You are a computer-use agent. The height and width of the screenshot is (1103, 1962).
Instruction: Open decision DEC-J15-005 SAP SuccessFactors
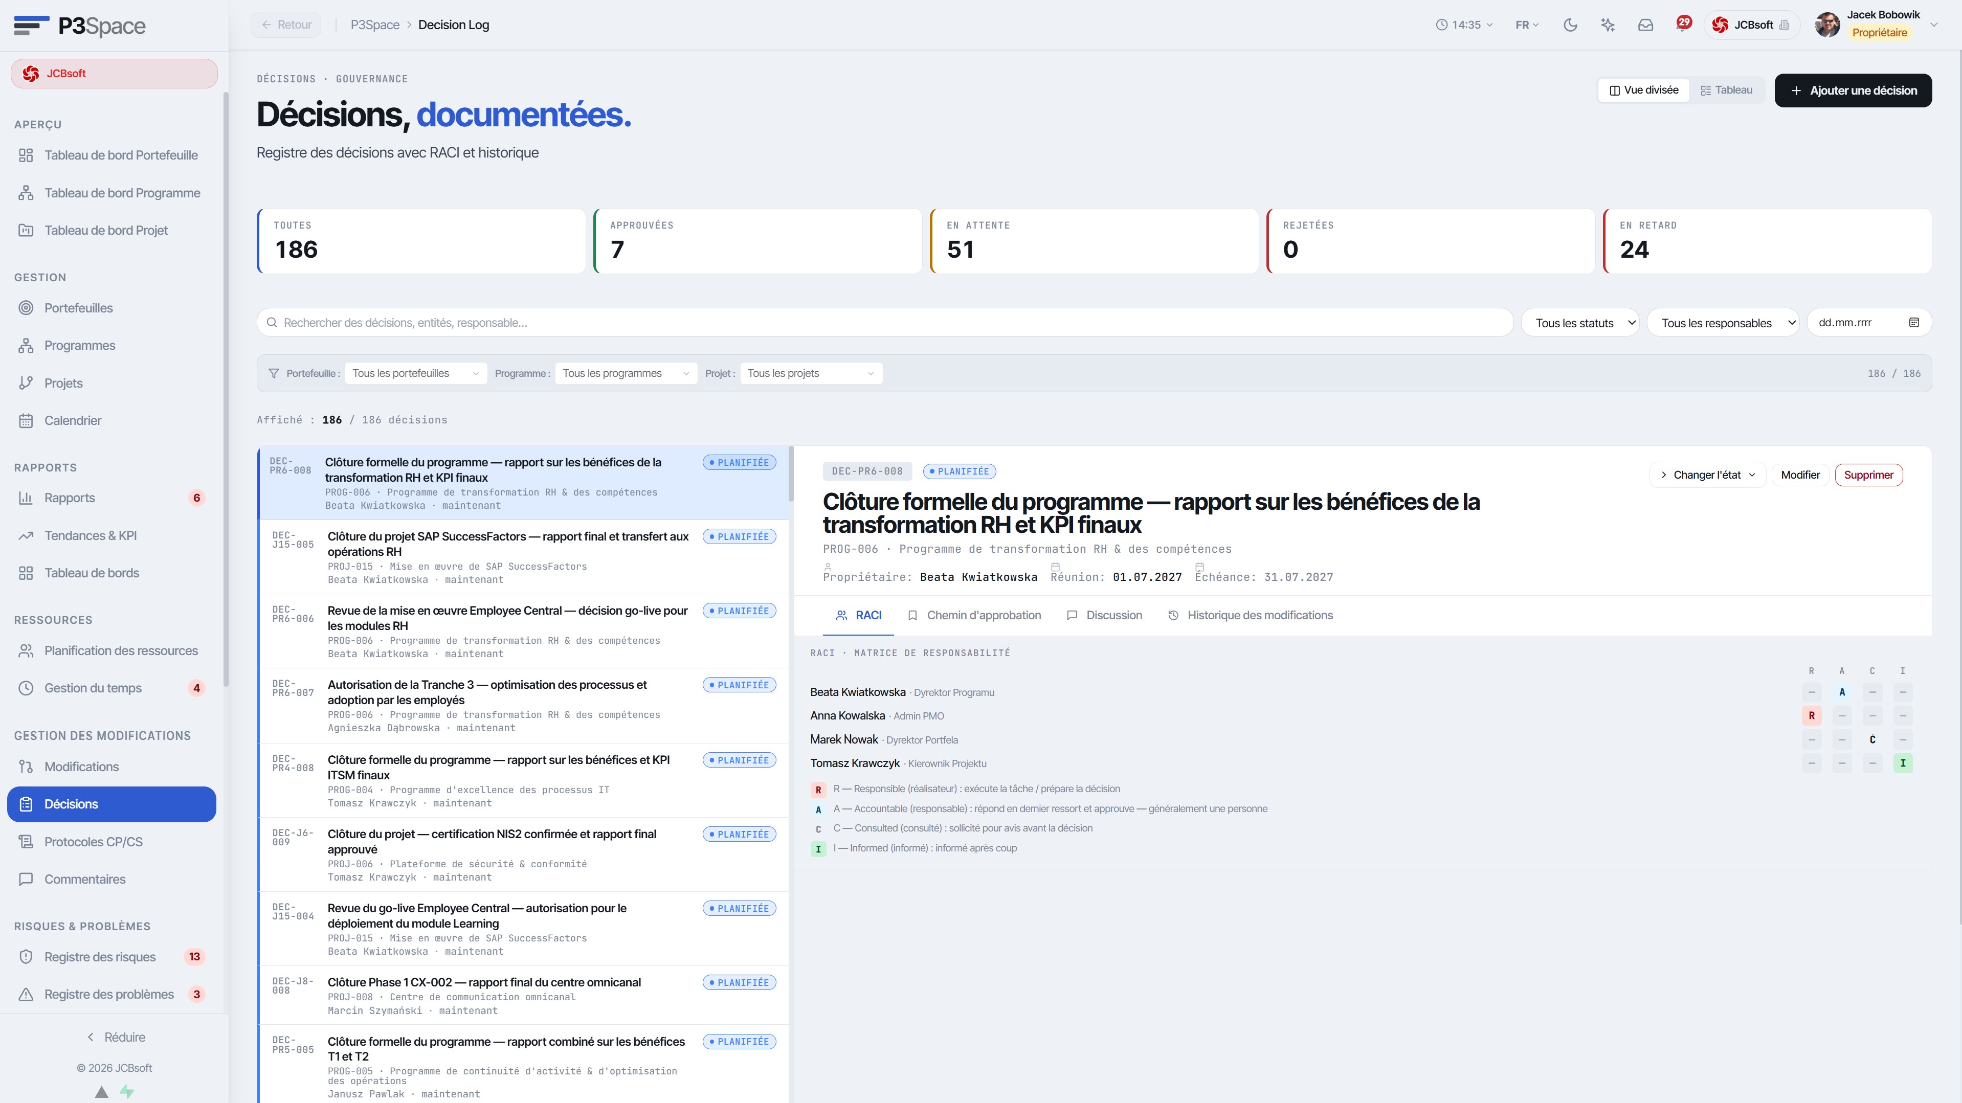pyautogui.click(x=523, y=557)
